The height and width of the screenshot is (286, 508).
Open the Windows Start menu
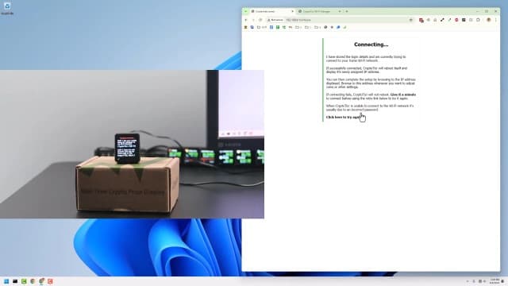6,281
